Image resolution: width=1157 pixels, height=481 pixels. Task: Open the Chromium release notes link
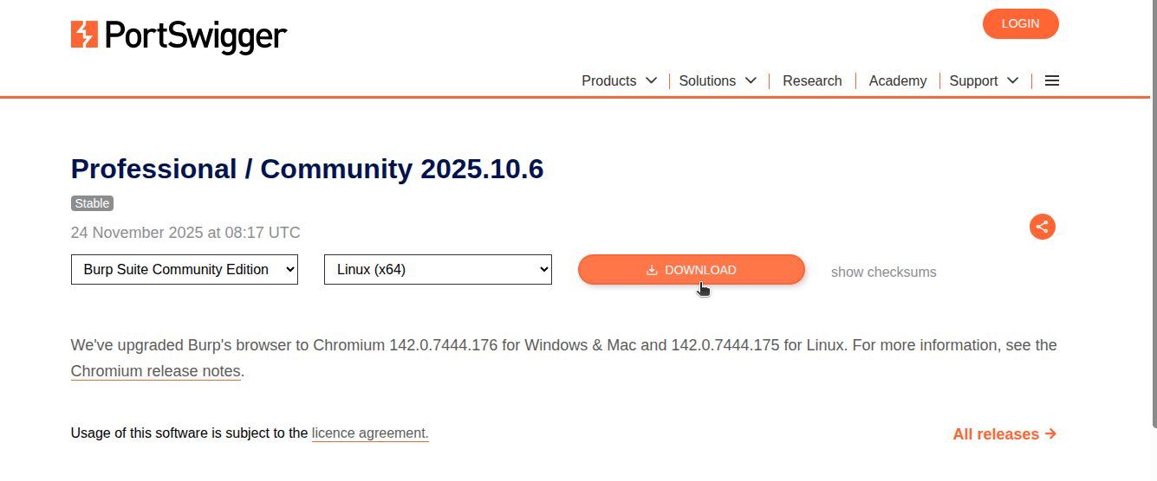click(156, 371)
